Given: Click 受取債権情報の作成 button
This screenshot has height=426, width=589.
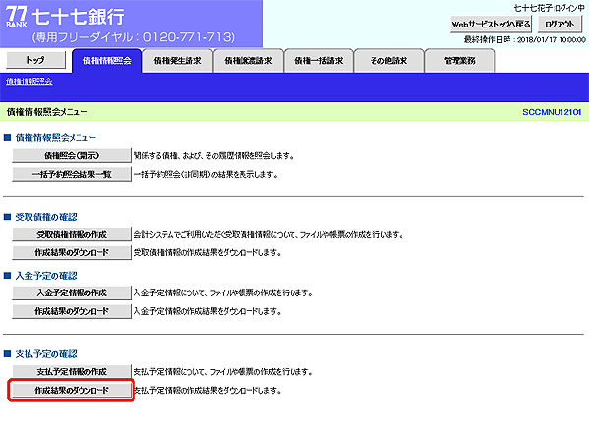Looking at the screenshot, I should (72, 234).
